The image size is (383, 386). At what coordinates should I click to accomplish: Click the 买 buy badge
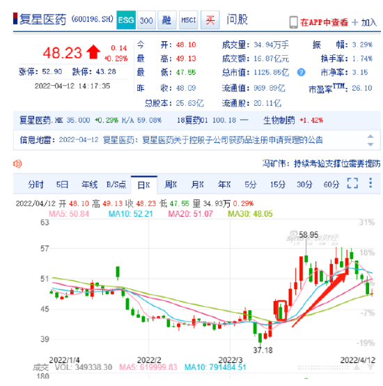point(210,20)
